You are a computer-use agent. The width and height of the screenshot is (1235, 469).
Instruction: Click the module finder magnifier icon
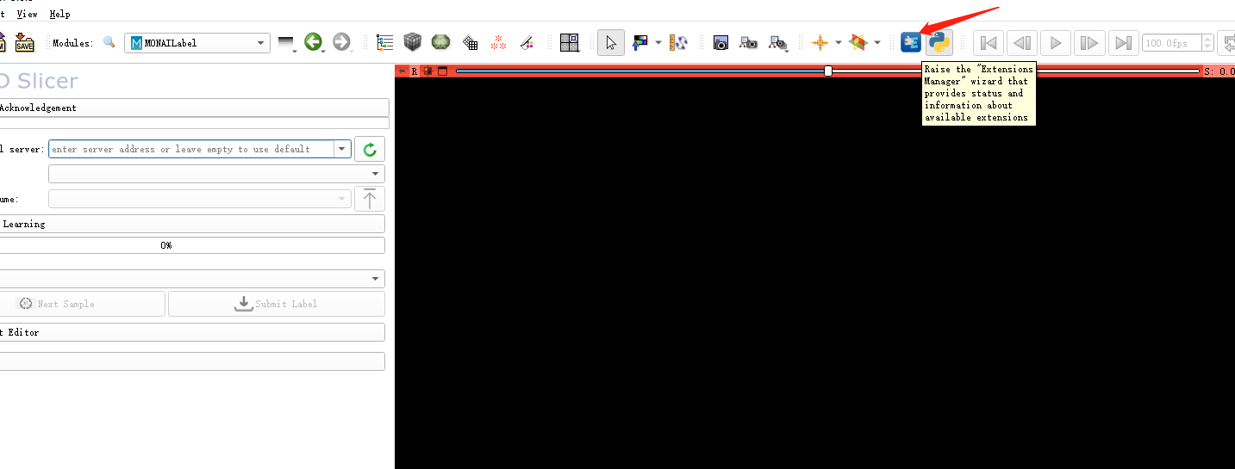point(109,42)
